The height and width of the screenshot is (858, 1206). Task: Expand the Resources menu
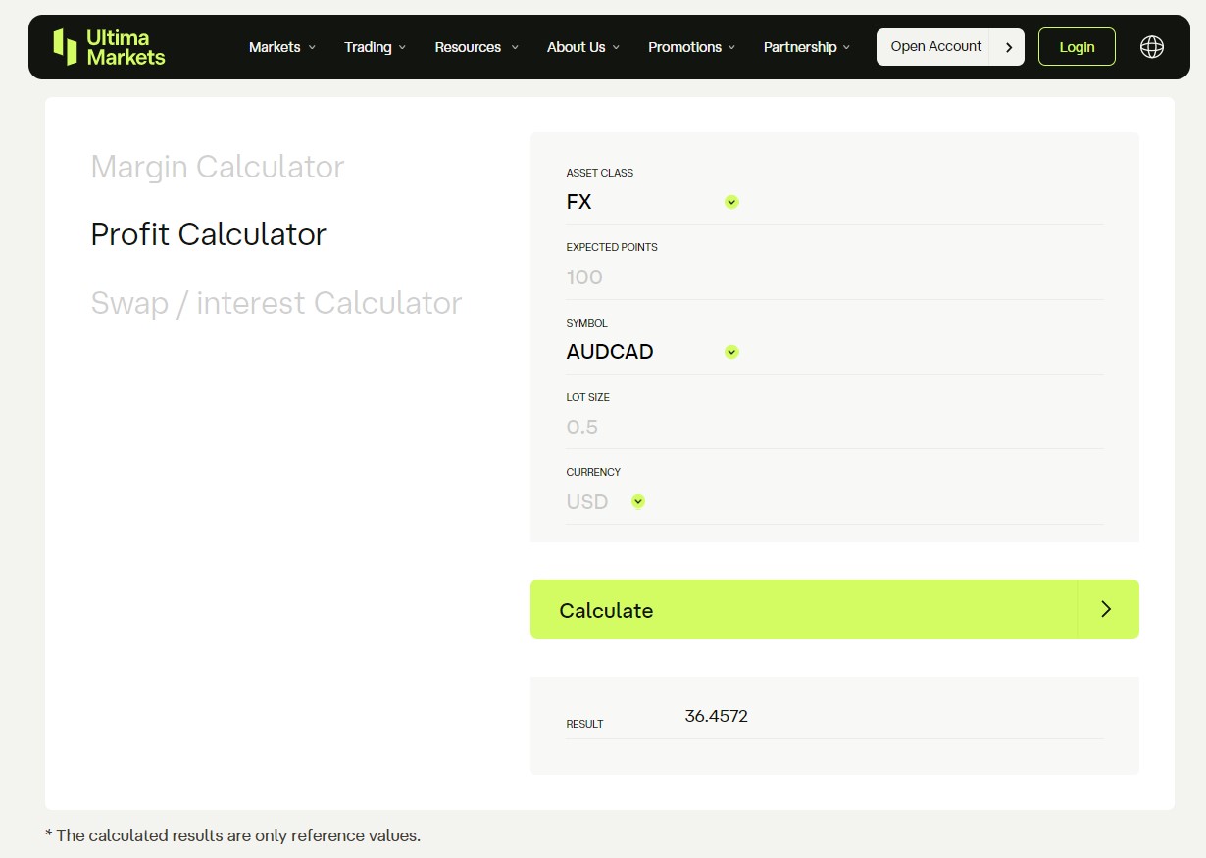click(477, 47)
